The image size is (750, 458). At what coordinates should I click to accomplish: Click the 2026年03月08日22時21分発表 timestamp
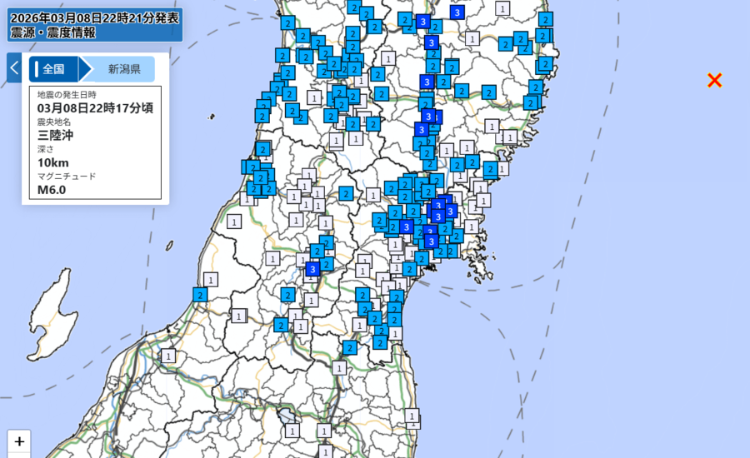click(93, 17)
